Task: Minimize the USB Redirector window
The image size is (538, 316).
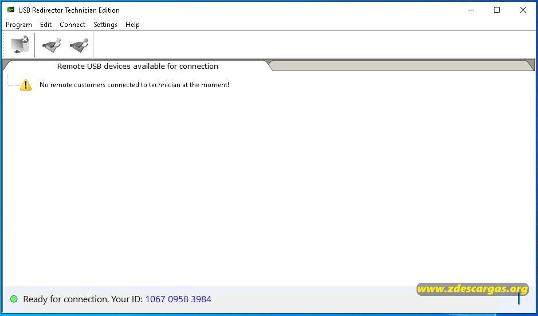Action: tap(471, 10)
